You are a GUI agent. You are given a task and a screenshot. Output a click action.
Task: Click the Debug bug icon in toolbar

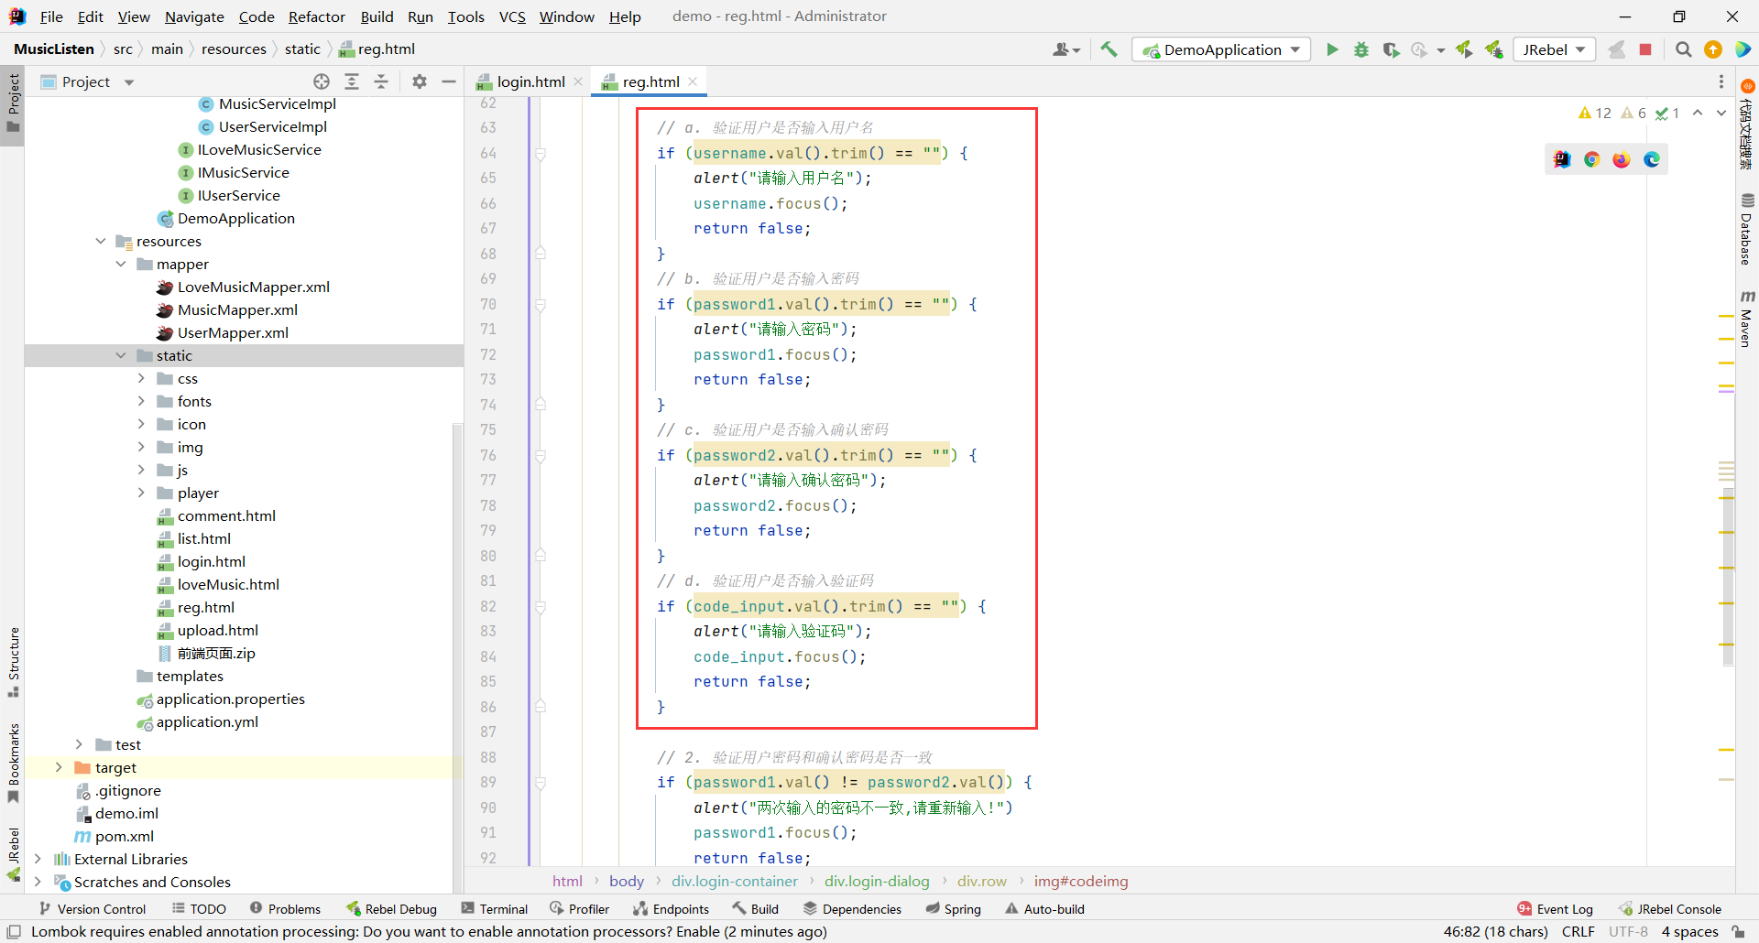[1361, 49]
